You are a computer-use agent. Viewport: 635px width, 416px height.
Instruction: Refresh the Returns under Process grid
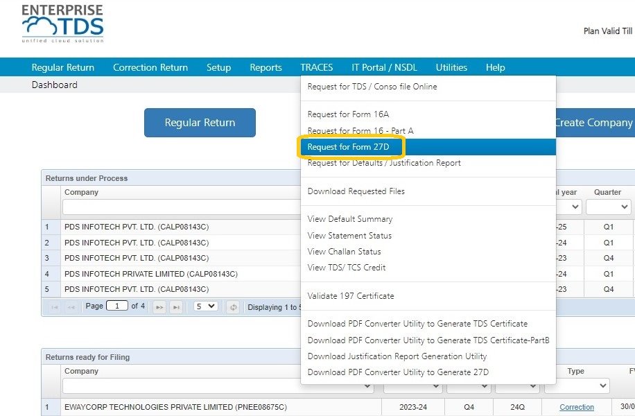tap(233, 307)
